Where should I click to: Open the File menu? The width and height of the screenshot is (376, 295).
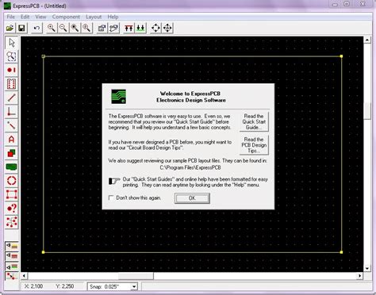coord(10,17)
